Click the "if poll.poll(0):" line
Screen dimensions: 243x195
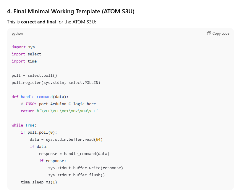[39, 132]
